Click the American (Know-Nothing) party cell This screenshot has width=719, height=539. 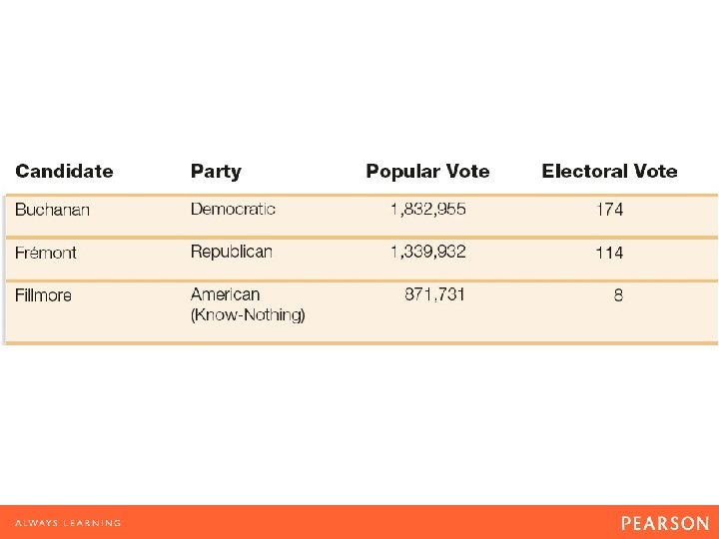(x=248, y=304)
